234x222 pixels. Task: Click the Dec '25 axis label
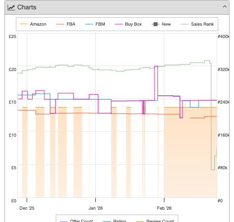coord(27,208)
